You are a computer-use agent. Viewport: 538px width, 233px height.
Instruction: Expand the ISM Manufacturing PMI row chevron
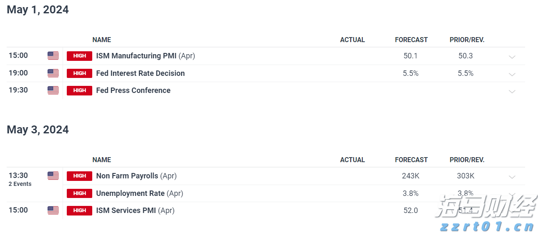click(512, 57)
